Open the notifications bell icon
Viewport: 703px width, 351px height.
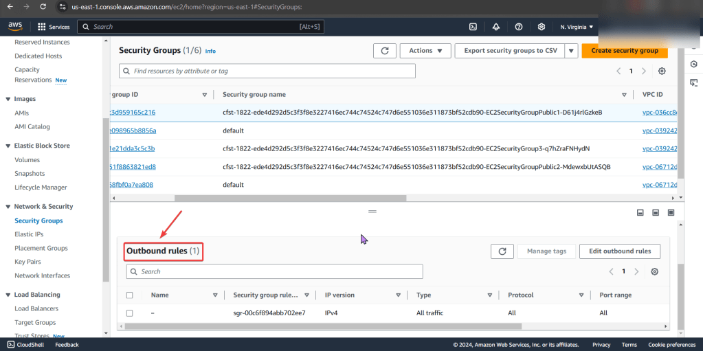(x=496, y=27)
